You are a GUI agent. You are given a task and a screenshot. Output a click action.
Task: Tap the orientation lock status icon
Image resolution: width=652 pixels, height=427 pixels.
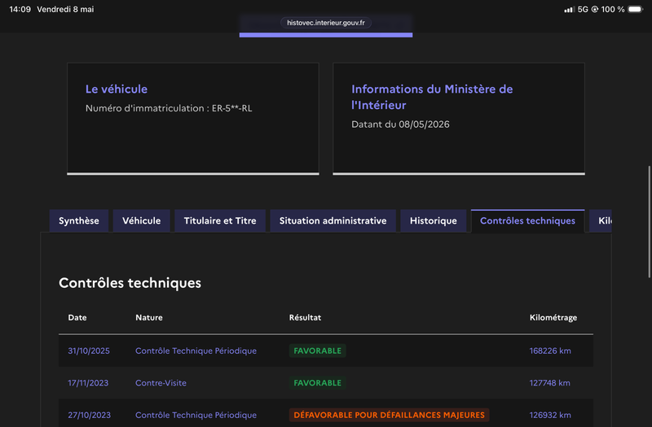(595, 9)
